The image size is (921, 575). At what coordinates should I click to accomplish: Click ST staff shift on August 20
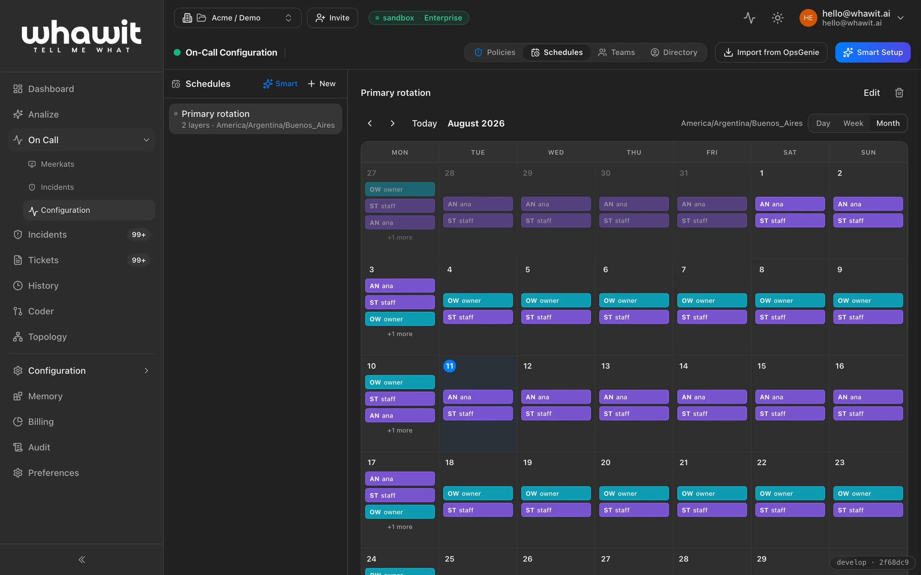(634, 510)
